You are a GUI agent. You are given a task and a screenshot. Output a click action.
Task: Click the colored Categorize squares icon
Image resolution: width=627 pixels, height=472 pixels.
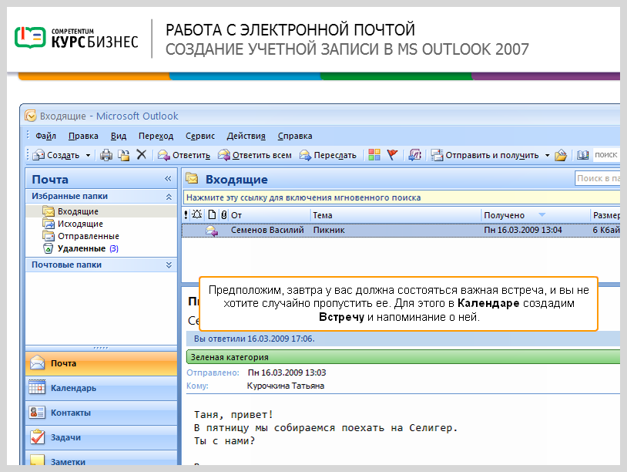(x=374, y=154)
